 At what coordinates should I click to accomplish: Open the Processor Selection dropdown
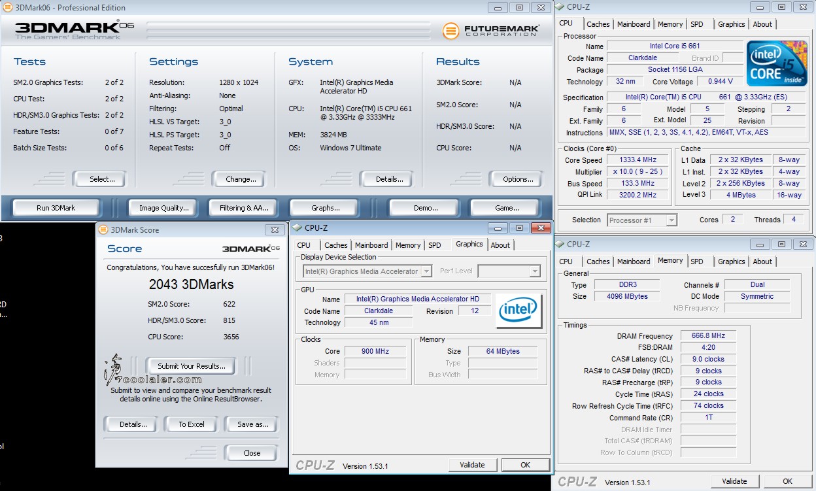(642, 220)
